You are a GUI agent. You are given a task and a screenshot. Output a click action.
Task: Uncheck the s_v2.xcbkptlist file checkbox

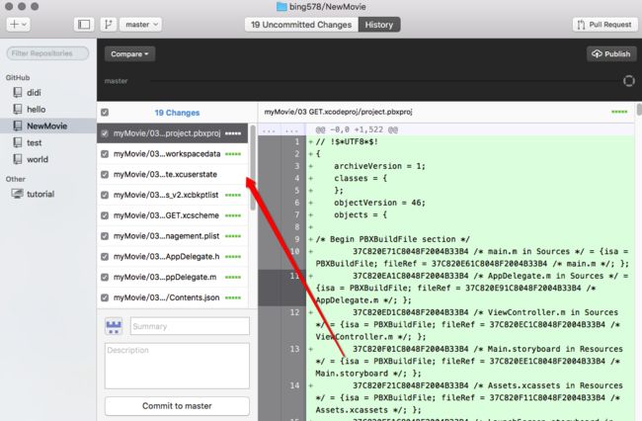point(105,195)
